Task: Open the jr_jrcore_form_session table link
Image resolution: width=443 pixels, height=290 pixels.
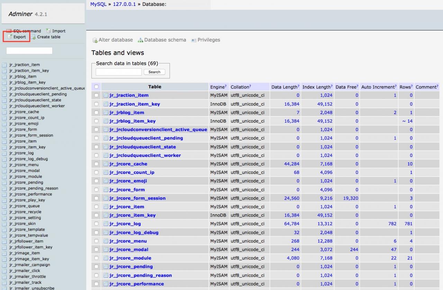Action: (x=137, y=198)
